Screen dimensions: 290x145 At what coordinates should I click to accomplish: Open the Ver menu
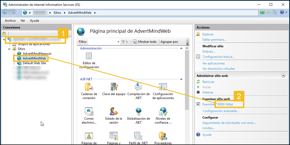[23, 21]
